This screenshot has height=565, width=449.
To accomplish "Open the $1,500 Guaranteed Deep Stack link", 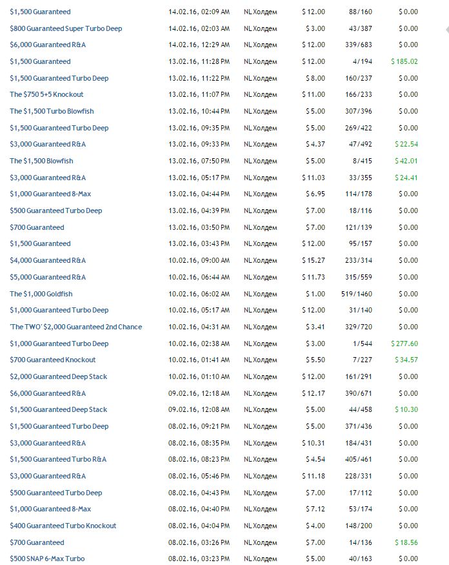I will click(x=59, y=409).
